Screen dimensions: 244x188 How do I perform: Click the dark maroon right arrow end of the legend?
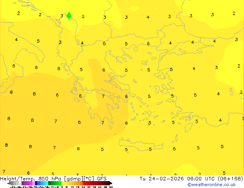111,183
